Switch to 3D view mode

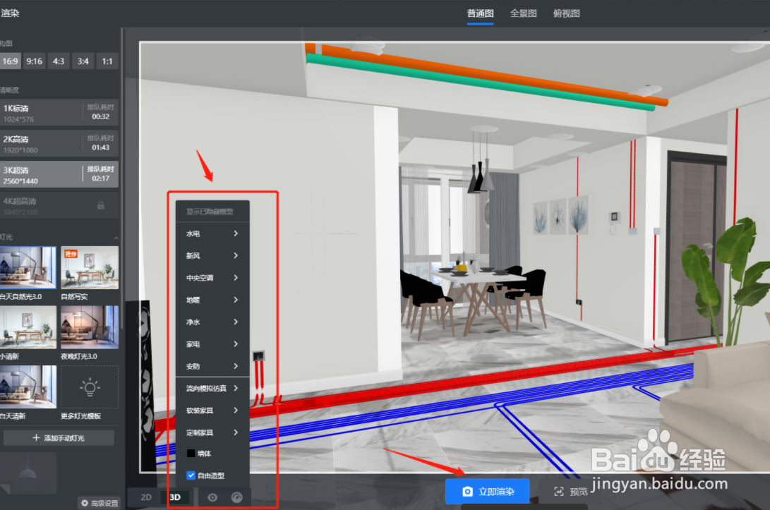(x=175, y=497)
